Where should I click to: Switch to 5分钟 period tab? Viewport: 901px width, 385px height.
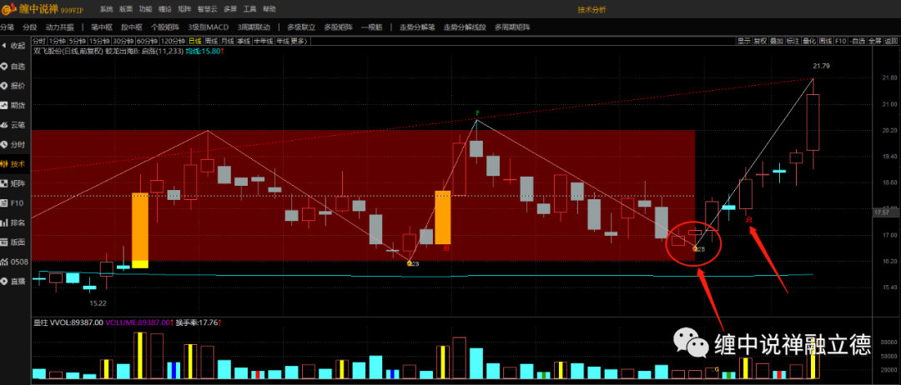78,41
